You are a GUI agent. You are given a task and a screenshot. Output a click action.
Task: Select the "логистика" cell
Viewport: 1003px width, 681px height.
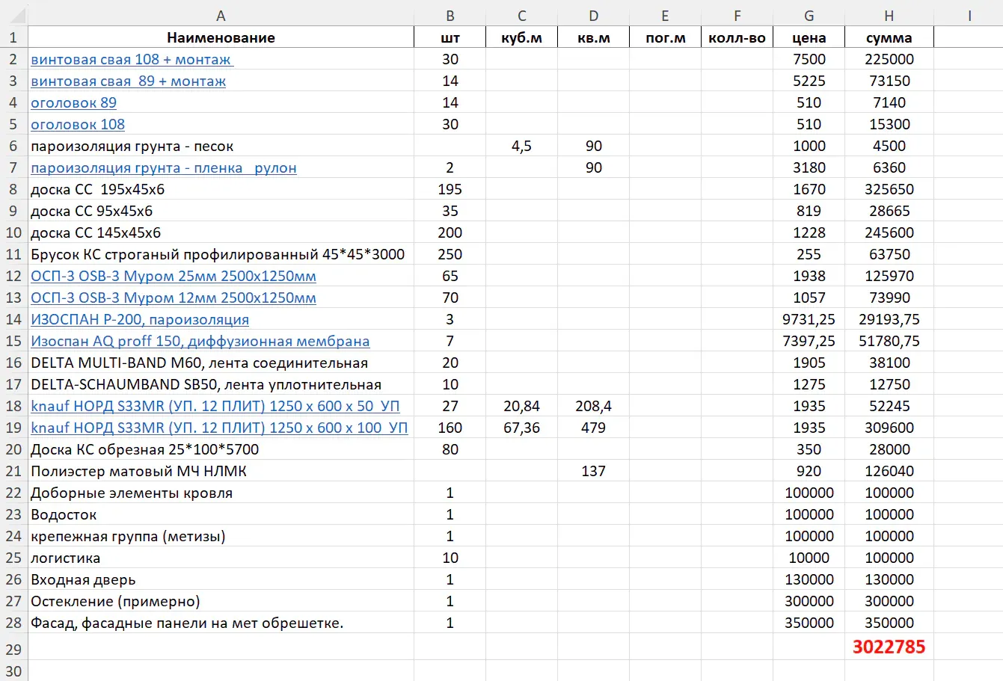point(221,558)
